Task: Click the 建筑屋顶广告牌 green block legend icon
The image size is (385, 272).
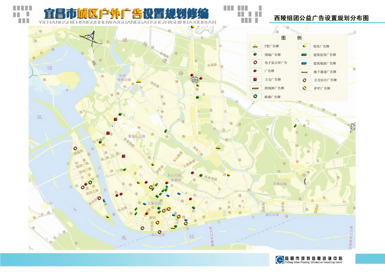Action: point(304,54)
